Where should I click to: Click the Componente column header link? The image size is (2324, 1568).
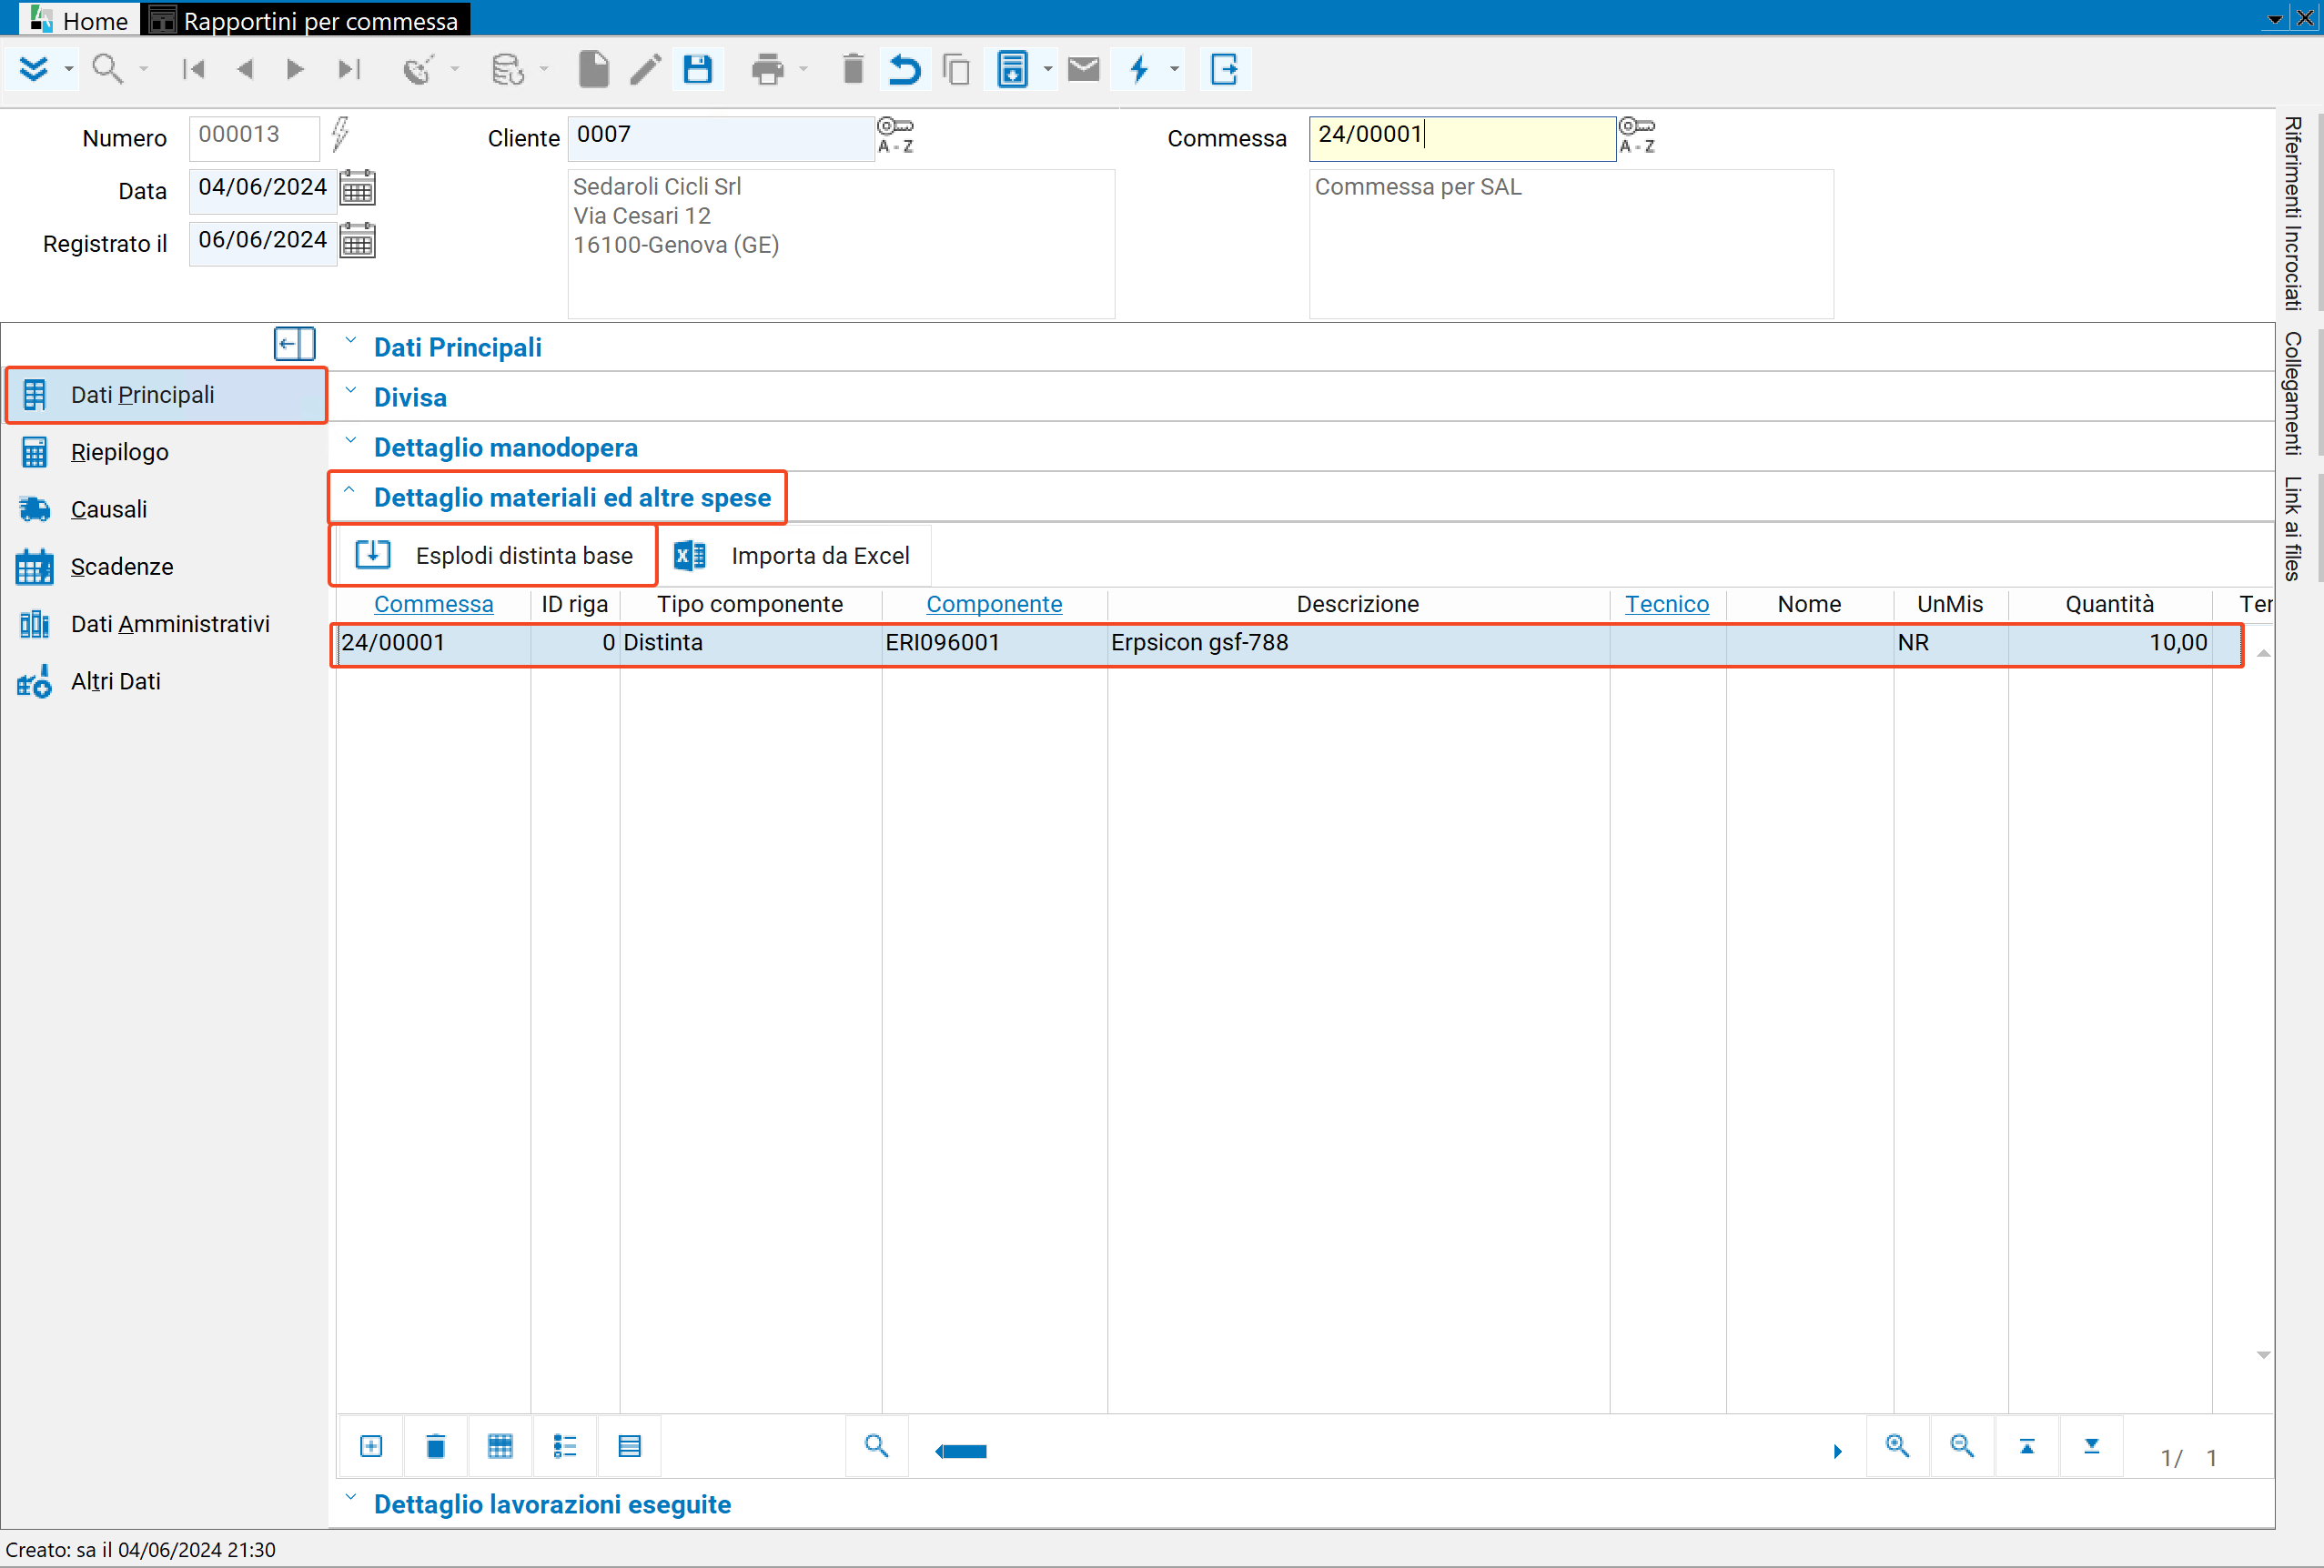pyautogui.click(x=994, y=605)
